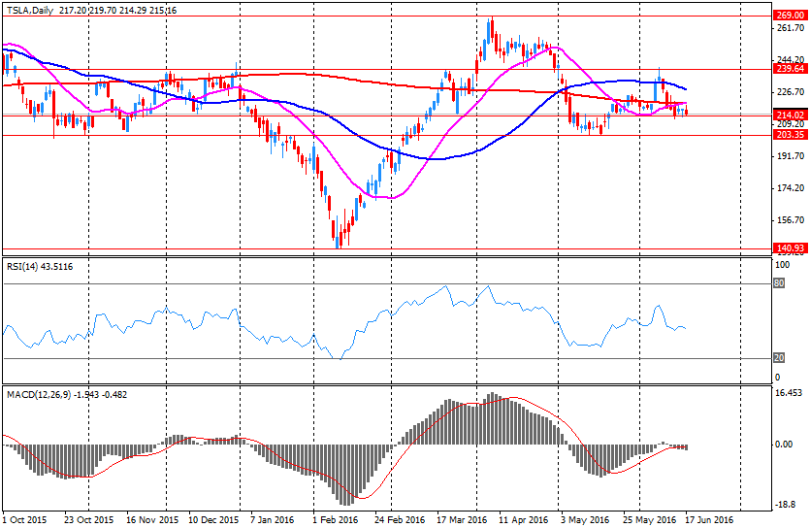This screenshot has height=528, width=810.
Task: Click the 3 May 2016 date label
Action: [x=585, y=519]
